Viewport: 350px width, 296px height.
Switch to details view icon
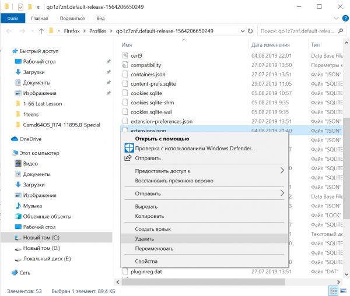(334, 291)
